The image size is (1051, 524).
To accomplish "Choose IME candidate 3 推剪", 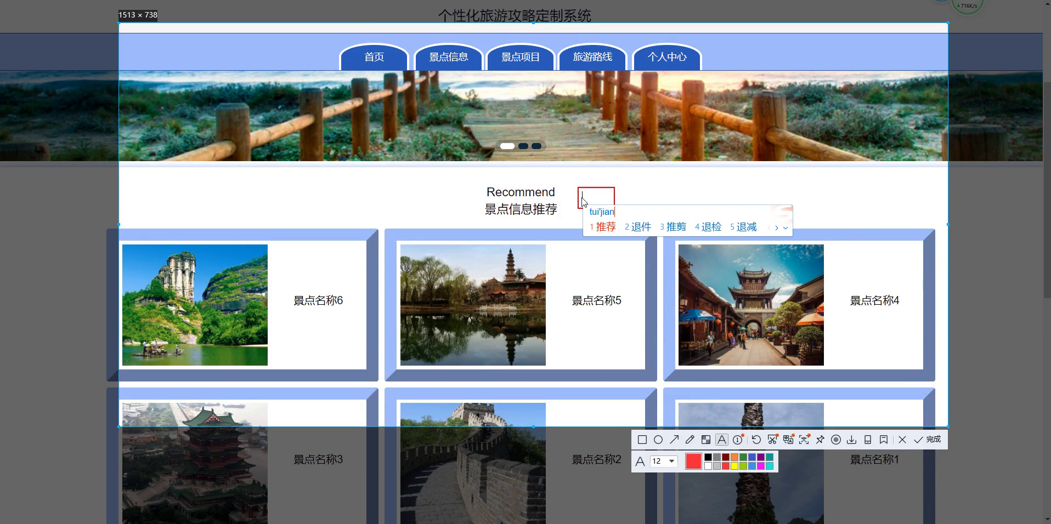I will 673,227.
